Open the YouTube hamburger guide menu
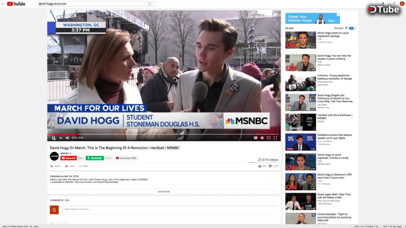The width and height of the screenshot is (406, 228). (x=3, y=4)
